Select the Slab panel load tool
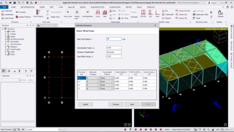Viewport: 234px width, 132px height. click(105, 14)
